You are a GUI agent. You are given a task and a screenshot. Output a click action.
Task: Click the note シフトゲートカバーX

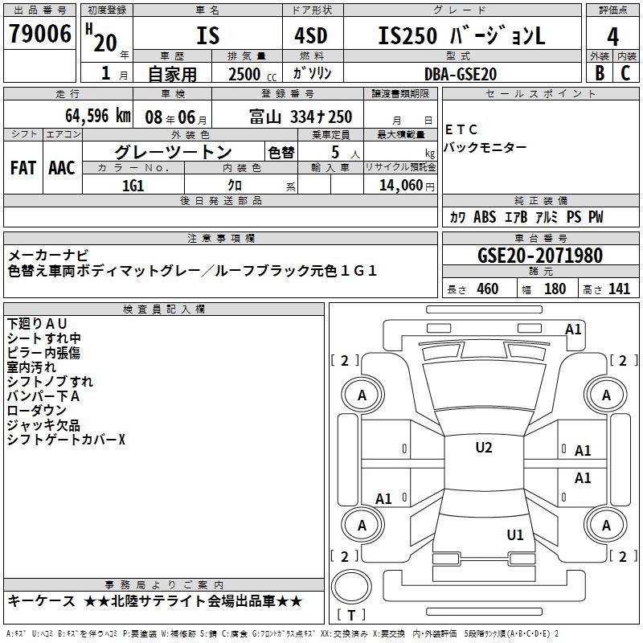(66, 440)
